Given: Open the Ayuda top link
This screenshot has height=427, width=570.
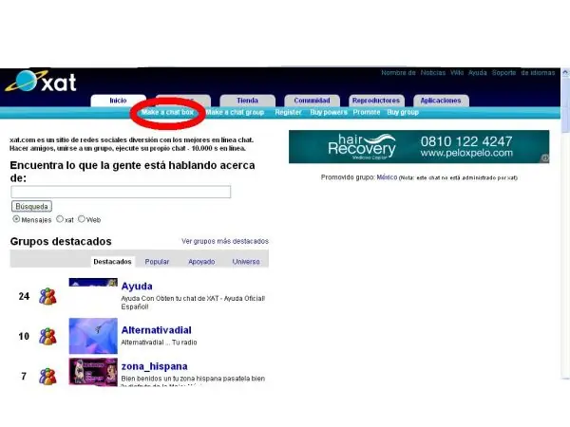Looking at the screenshot, I should (x=477, y=73).
